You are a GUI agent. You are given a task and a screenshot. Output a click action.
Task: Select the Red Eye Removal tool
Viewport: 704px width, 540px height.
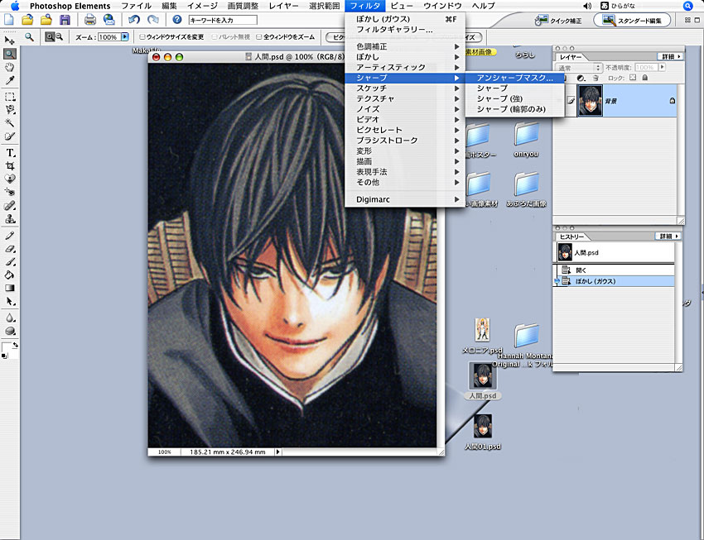click(9, 192)
